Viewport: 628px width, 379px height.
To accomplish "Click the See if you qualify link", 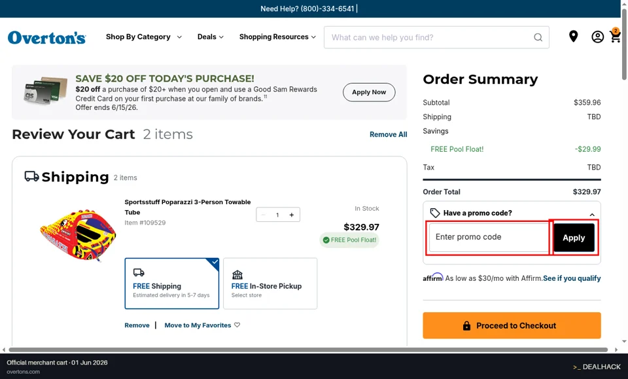I will tap(572, 278).
